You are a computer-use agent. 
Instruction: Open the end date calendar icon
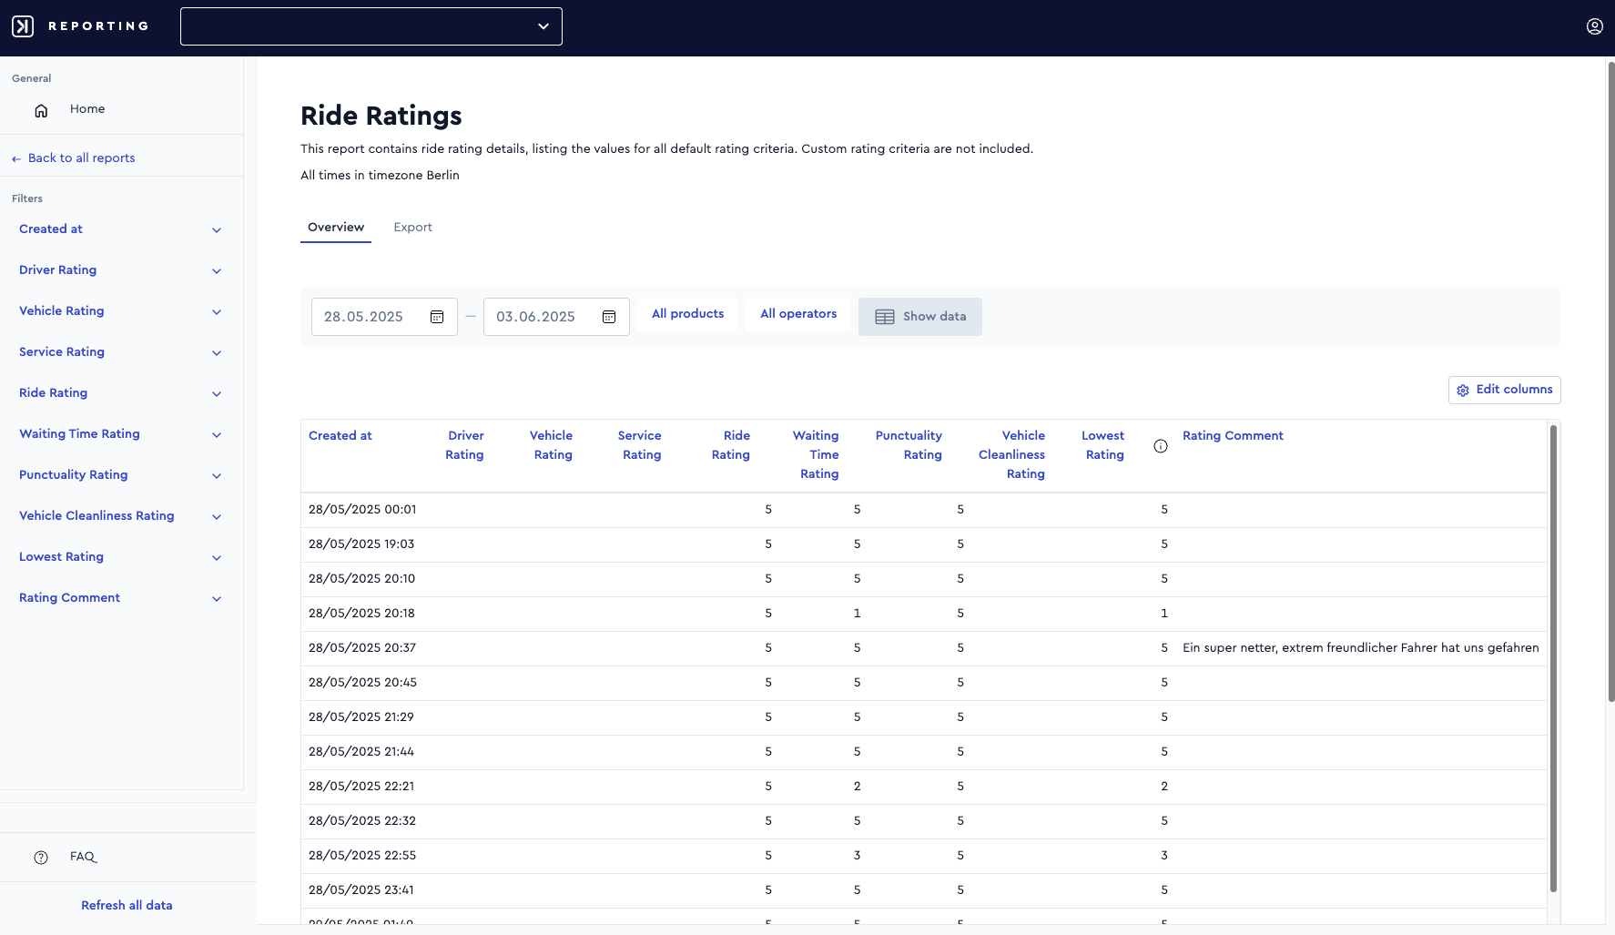tap(609, 317)
